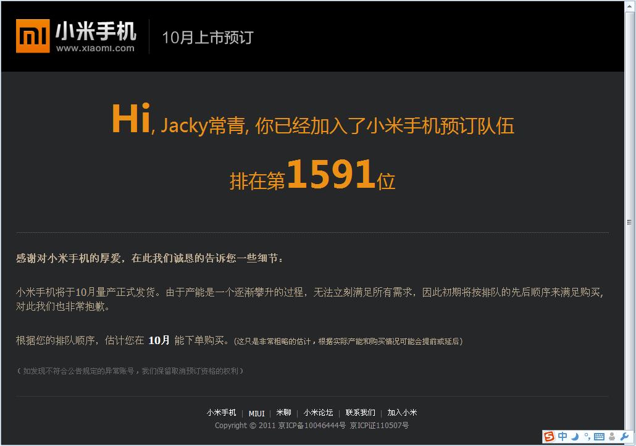
Task: Open the 小米手机 footer link
Action: point(221,413)
